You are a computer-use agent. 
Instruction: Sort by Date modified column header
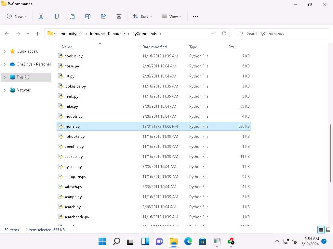[x=154, y=47]
